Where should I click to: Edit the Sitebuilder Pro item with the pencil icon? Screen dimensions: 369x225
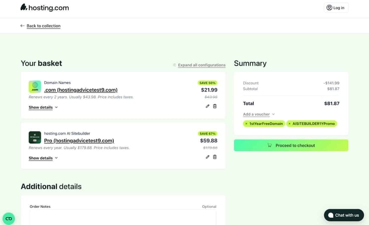208,157
